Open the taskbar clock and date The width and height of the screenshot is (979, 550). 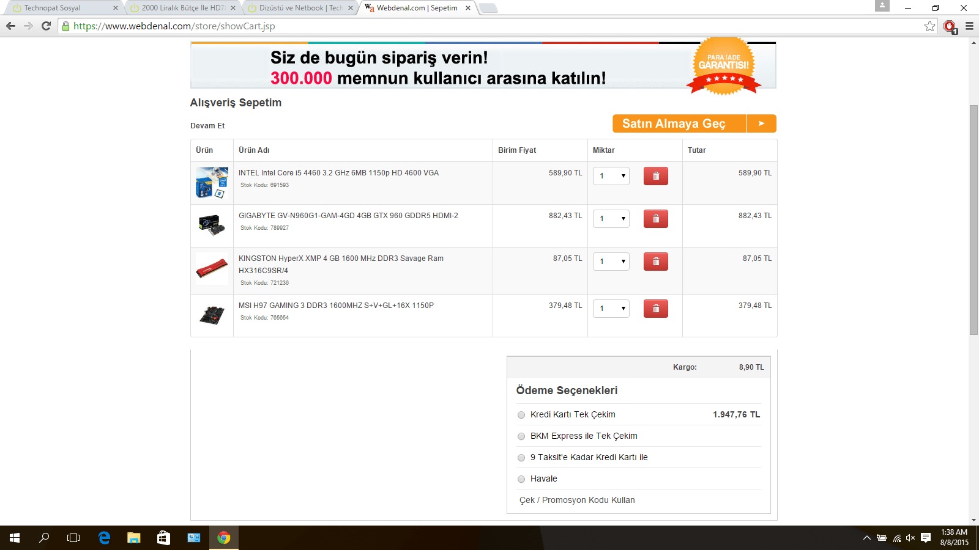[954, 538]
